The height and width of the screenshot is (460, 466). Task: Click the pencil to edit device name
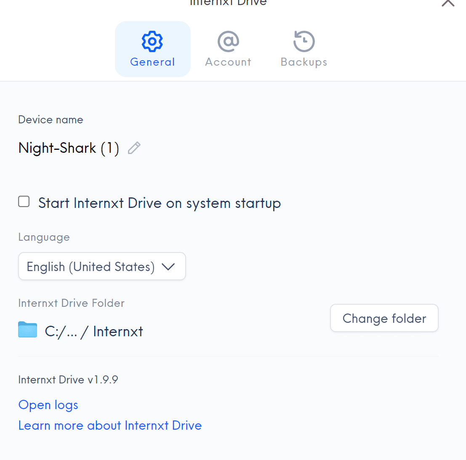134,148
